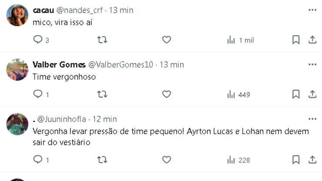Share cacau's tweet
322x181 pixels.
click(312, 40)
